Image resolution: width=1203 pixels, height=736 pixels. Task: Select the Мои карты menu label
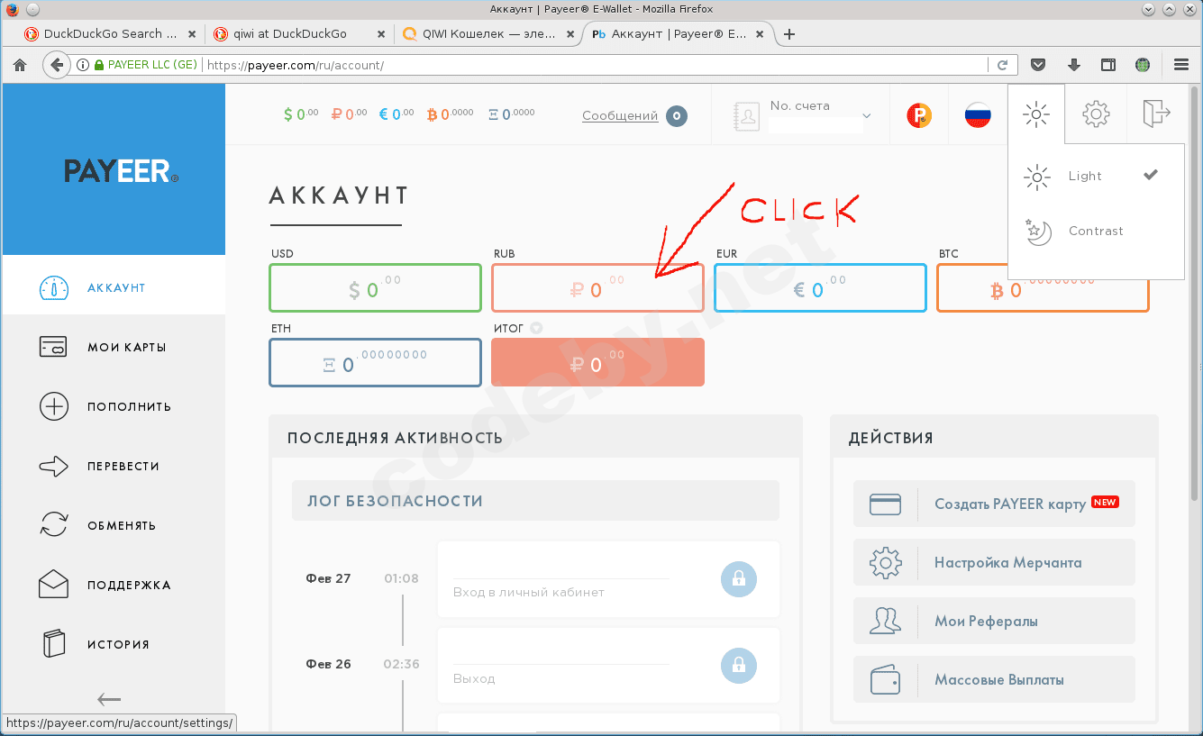pos(127,348)
